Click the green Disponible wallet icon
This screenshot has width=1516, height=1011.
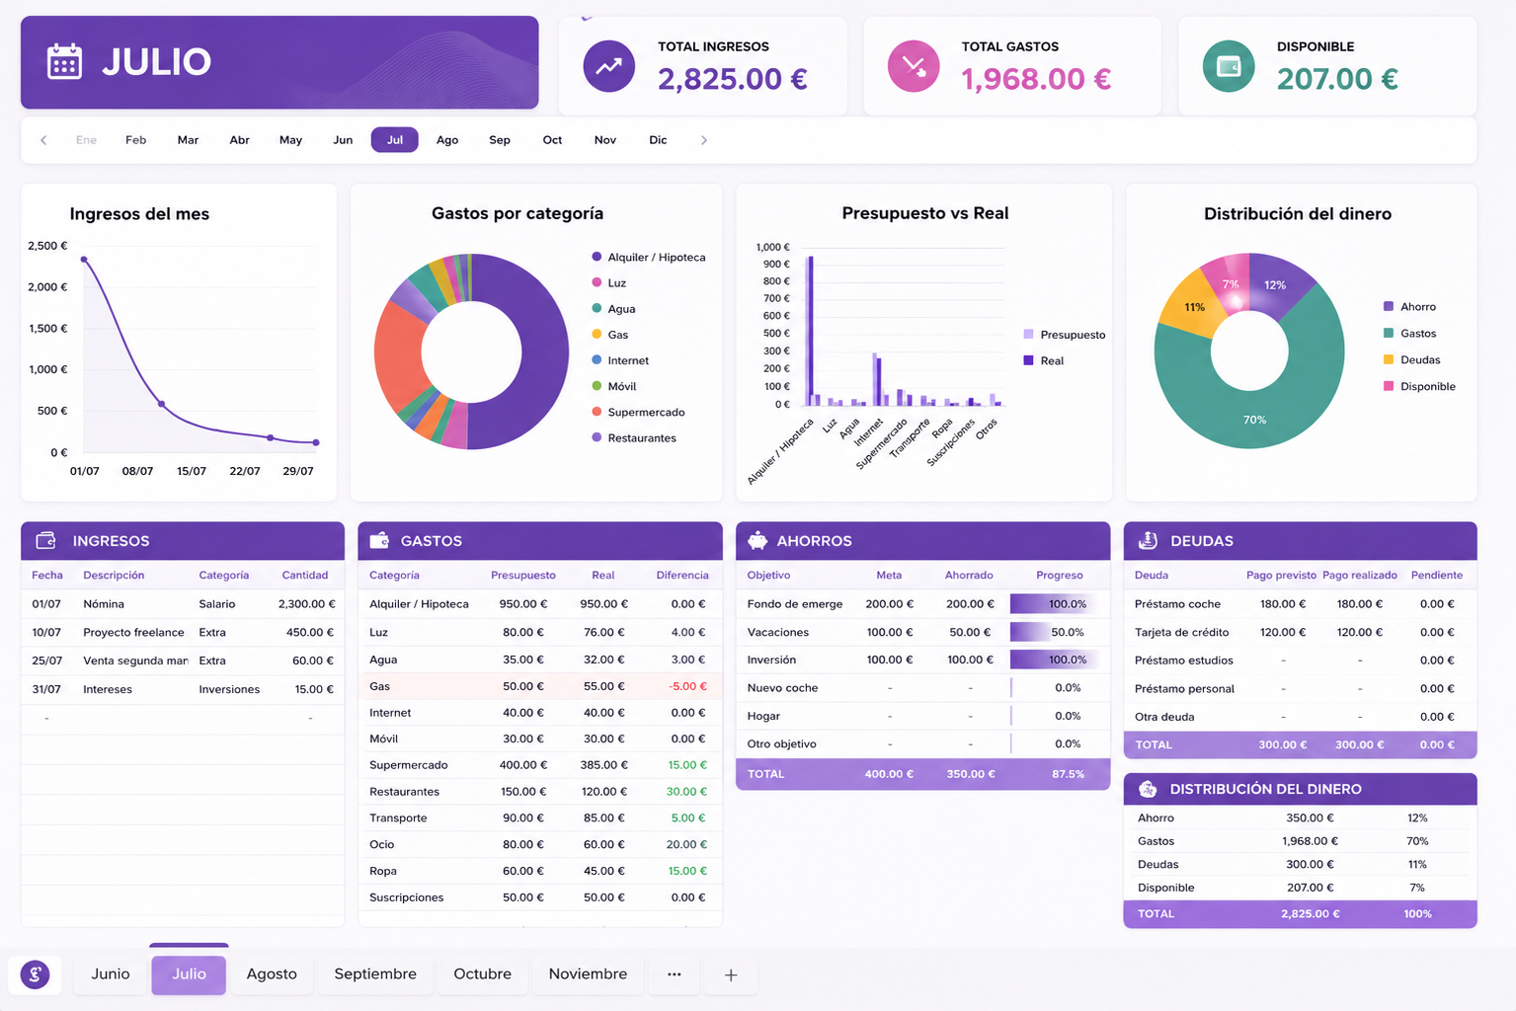tap(1229, 66)
